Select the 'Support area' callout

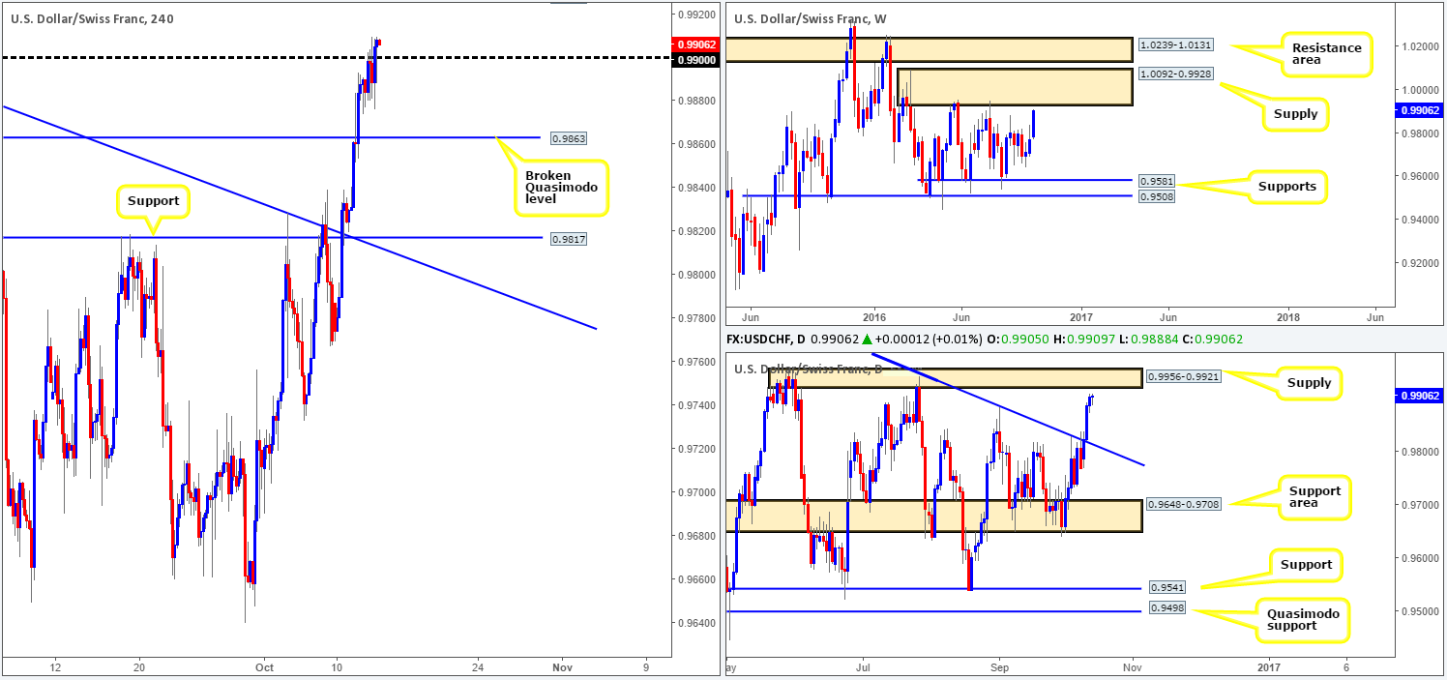1314,498
